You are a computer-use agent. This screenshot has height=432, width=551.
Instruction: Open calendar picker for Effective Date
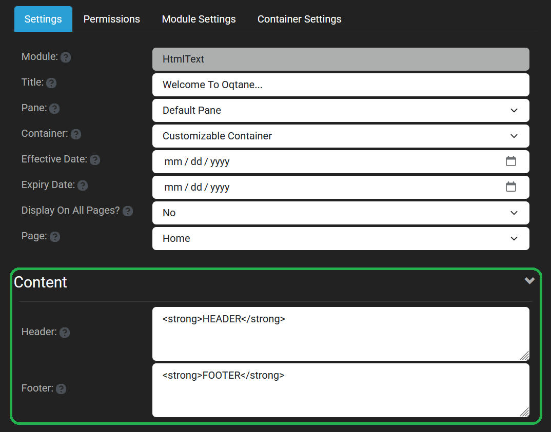pyautogui.click(x=510, y=161)
